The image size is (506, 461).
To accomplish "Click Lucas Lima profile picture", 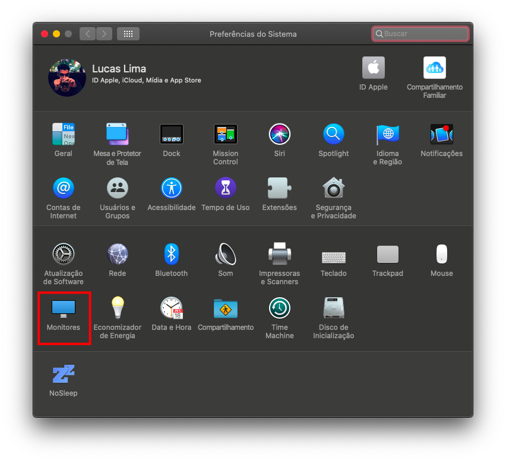I will (x=67, y=77).
